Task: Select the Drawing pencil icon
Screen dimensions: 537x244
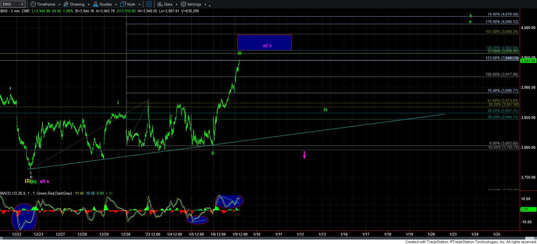Action: tap(66, 4)
